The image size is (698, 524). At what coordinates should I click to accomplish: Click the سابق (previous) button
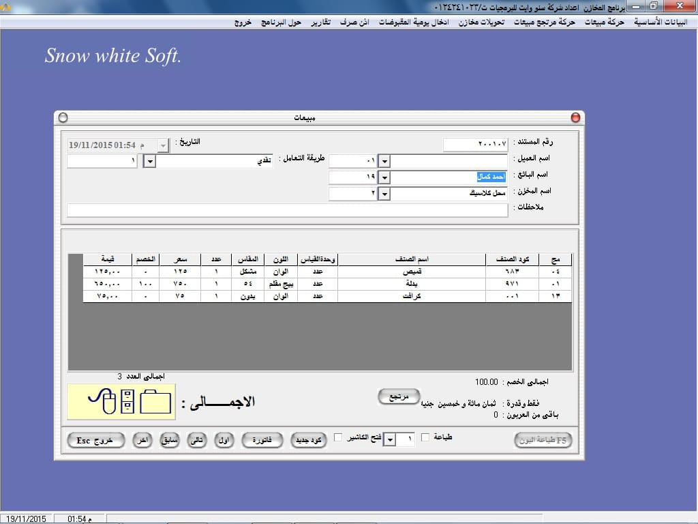170,440
